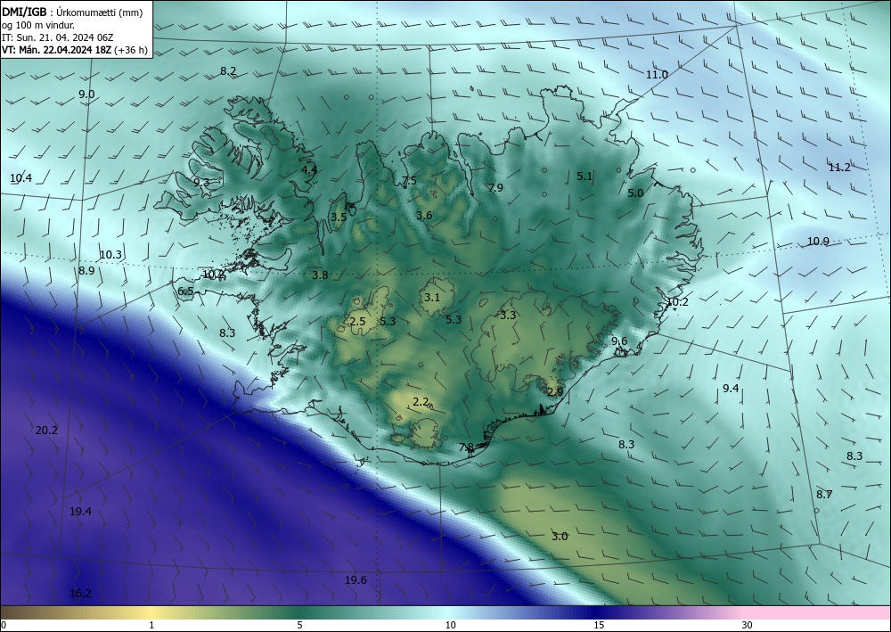Viewport: 891px width, 632px height.
Task: Click the legend tick label 5
Action: (x=299, y=626)
